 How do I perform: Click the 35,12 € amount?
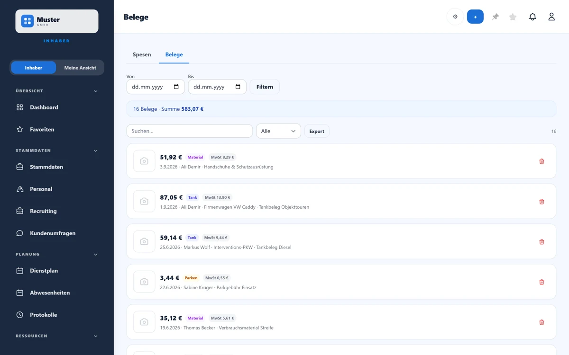[x=171, y=318]
